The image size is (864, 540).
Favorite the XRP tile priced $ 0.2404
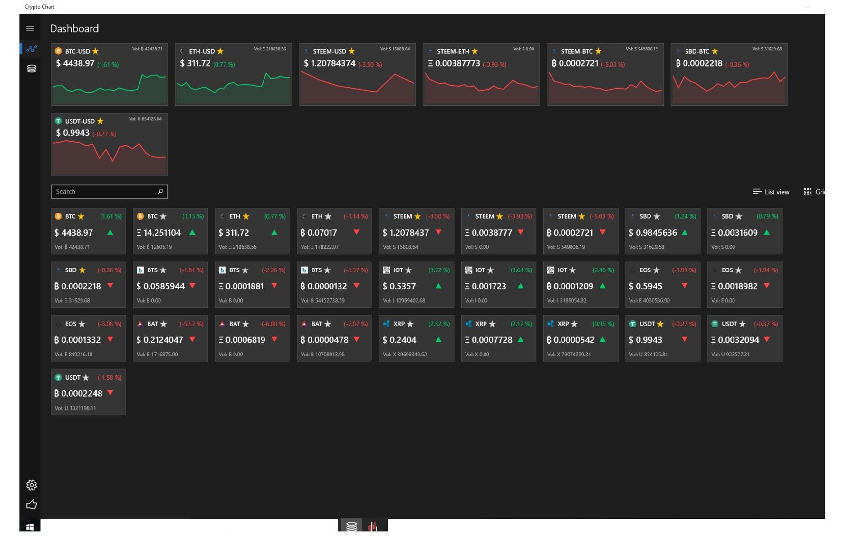coord(410,324)
